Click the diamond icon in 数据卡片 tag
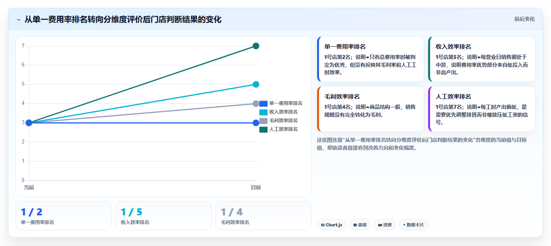 (404, 225)
